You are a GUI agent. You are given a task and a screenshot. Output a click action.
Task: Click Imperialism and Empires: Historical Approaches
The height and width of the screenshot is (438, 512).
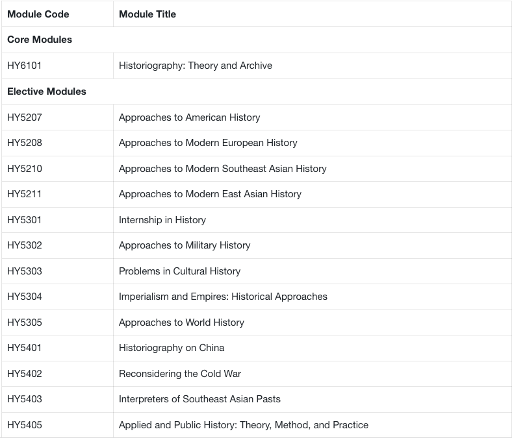(223, 297)
